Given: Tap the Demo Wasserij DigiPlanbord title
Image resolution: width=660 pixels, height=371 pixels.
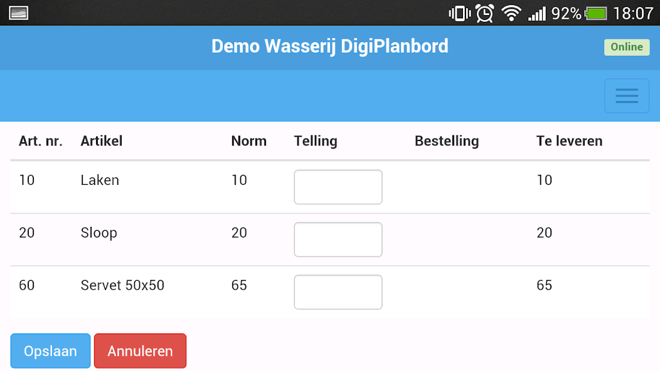Looking at the screenshot, I should click(x=330, y=46).
